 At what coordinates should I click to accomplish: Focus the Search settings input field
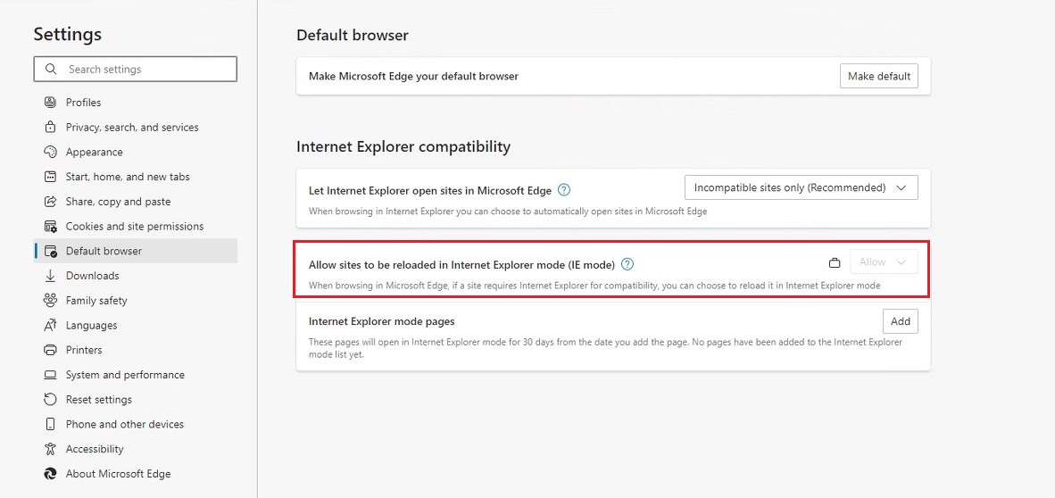click(136, 70)
